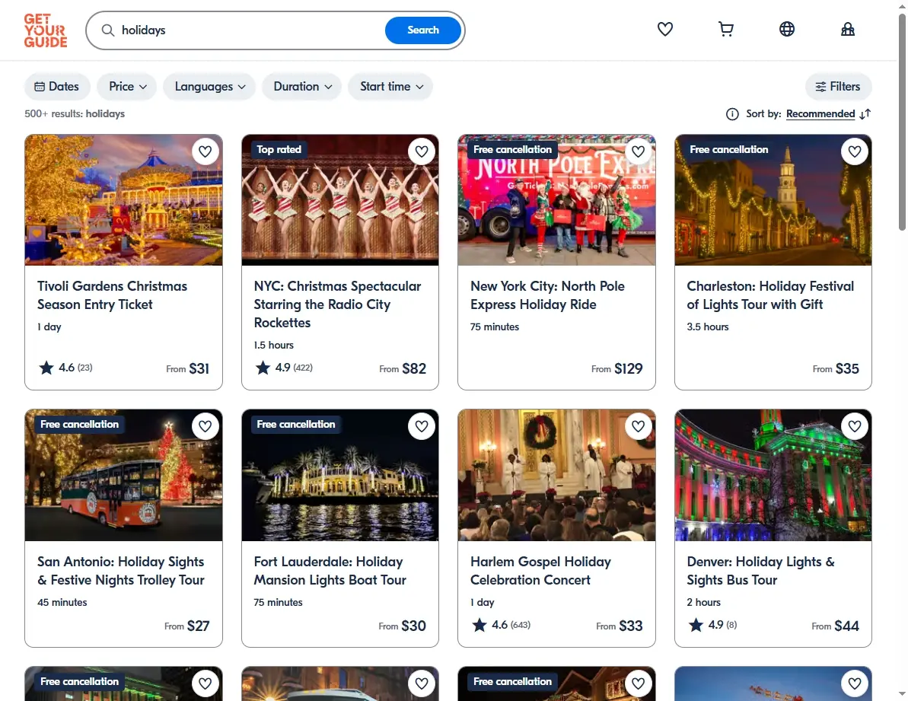Open the Filters panel button

tap(838, 87)
